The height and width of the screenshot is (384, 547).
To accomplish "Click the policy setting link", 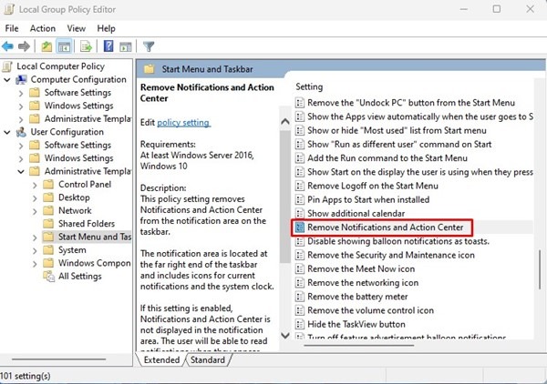I will 183,123.
